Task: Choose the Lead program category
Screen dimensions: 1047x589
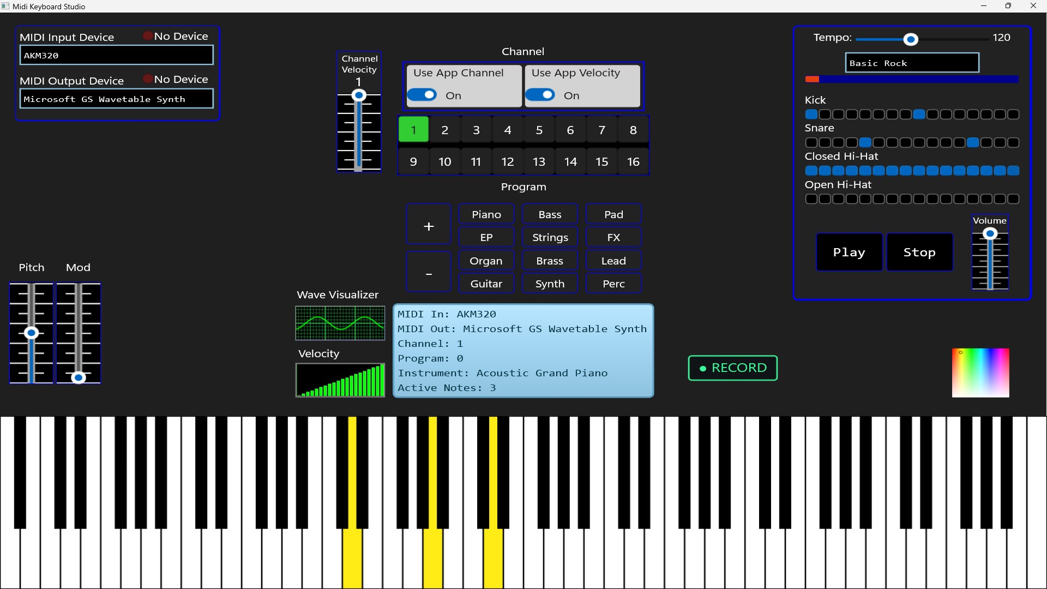Action: point(614,261)
